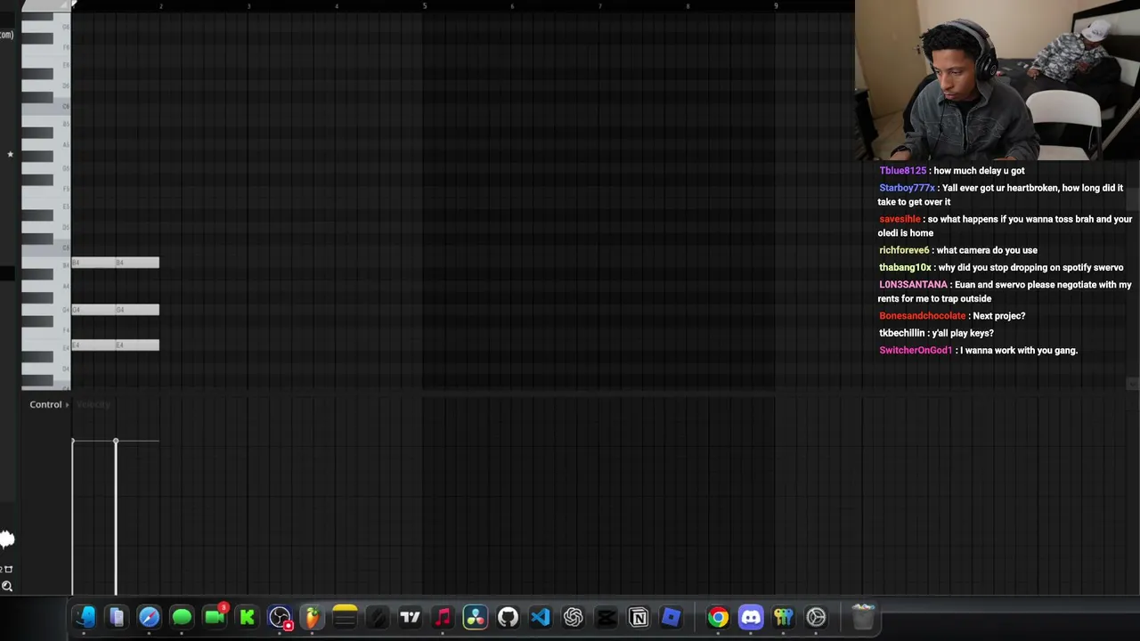Click bar 2 on the timeline ruler
Image resolution: width=1140 pixels, height=641 pixels.
coord(161,6)
